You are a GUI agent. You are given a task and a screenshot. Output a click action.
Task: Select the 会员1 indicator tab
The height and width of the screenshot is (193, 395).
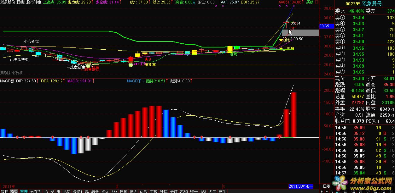pyautogui.click(x=77, y=191)
